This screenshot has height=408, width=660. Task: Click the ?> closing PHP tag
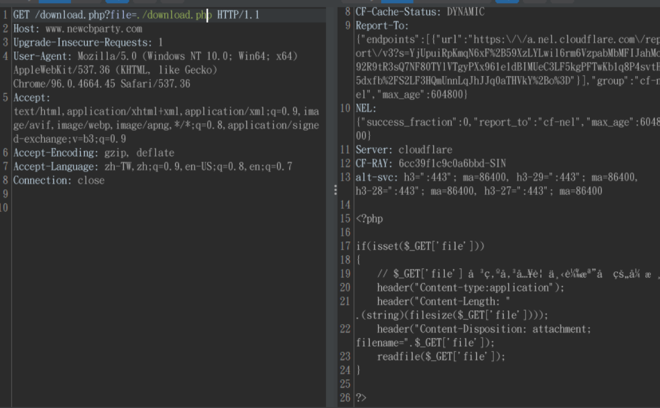[361, 398]
